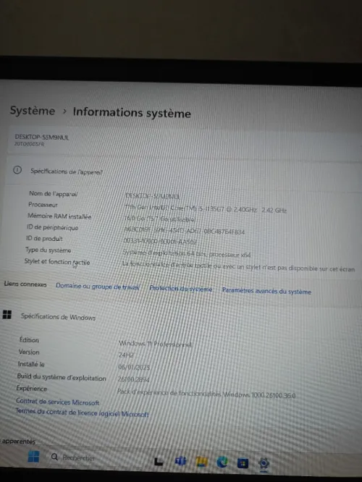Viewport: 362px width, 482px height.
Task: Open Microsoft Store from the taskbar
Action: pyautogui.click(x=243, y=462)
